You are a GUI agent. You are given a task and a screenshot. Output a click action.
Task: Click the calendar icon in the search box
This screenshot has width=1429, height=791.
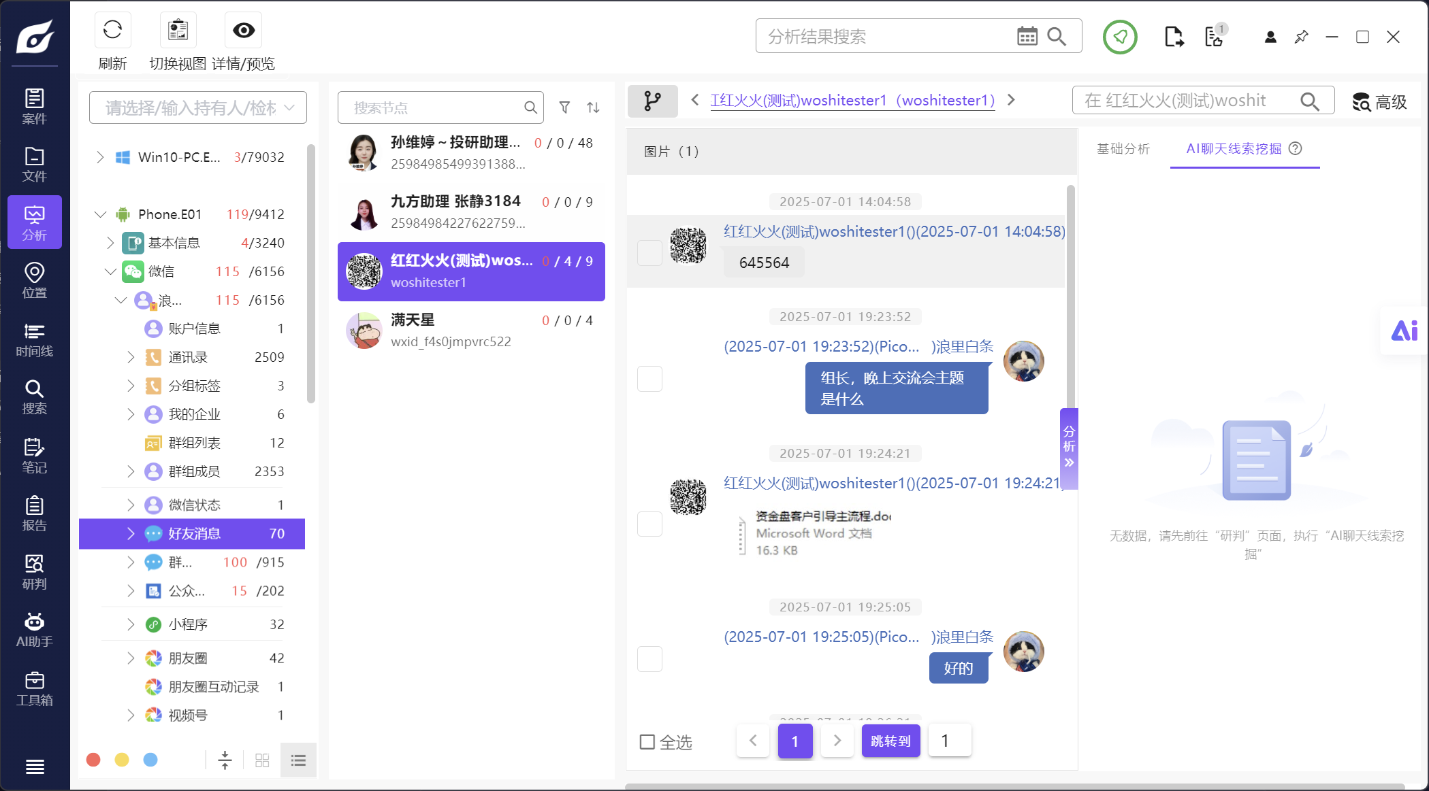coord(1027,36)
